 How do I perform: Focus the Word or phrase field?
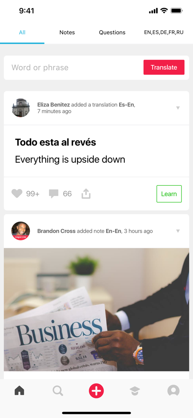[73, 67]
